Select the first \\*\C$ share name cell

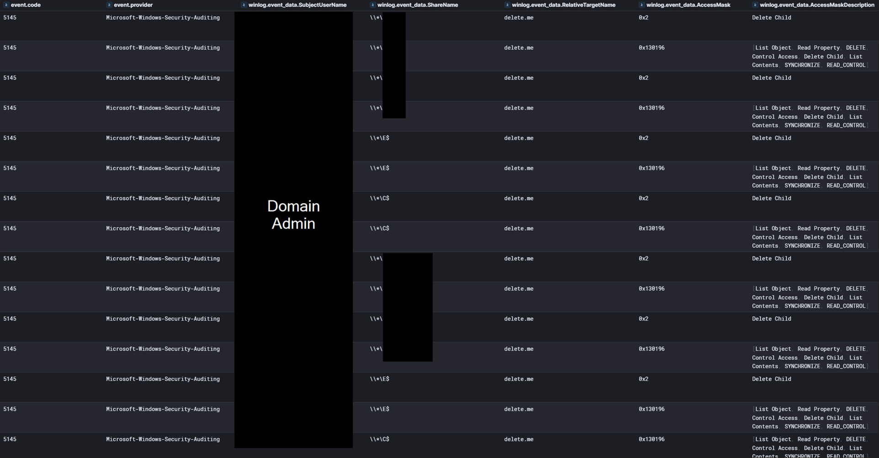(380, 198)
